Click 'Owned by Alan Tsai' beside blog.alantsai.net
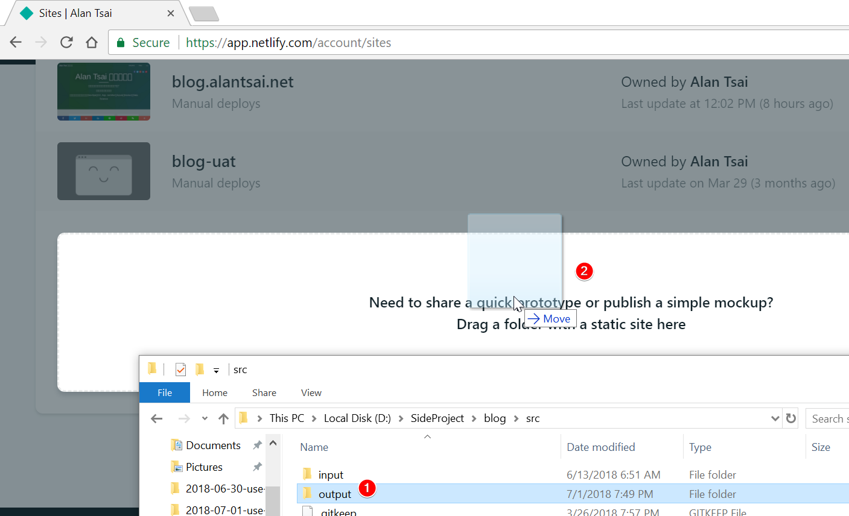 click(685, 82)
